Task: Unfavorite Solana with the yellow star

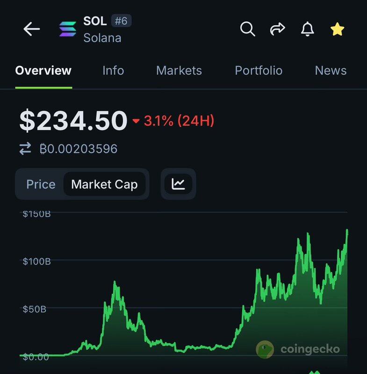Action: click(337, 29)
